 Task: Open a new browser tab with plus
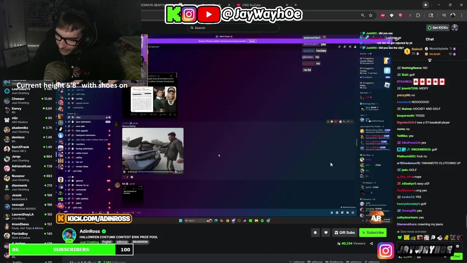[x=296, y=5]
